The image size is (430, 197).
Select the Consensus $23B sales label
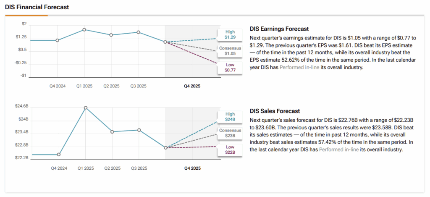pyautogui.click(x=230, y=133)
